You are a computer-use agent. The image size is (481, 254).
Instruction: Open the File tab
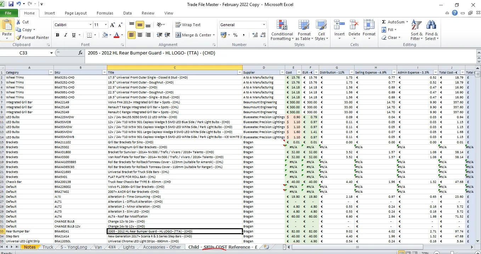coord(8,13)
